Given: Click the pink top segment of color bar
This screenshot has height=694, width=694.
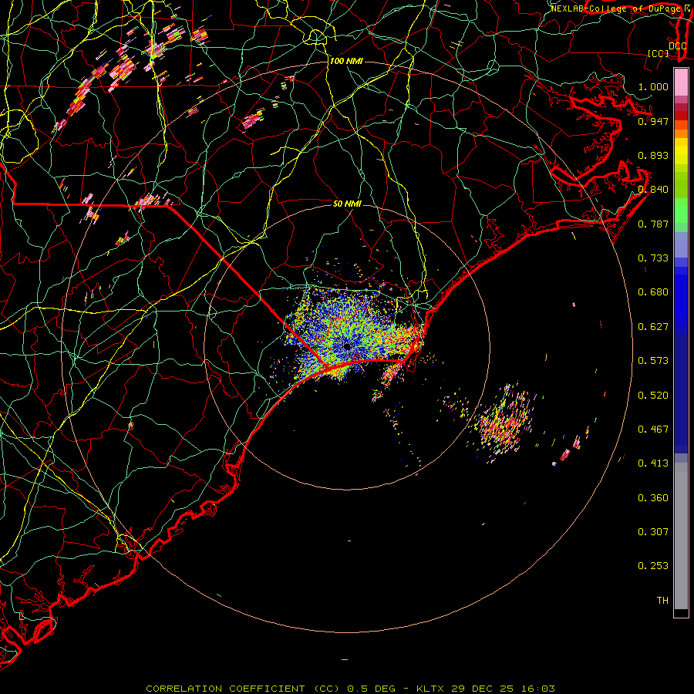Looking at the screenshot, I should pyautogui.click(x=681, y=82).
